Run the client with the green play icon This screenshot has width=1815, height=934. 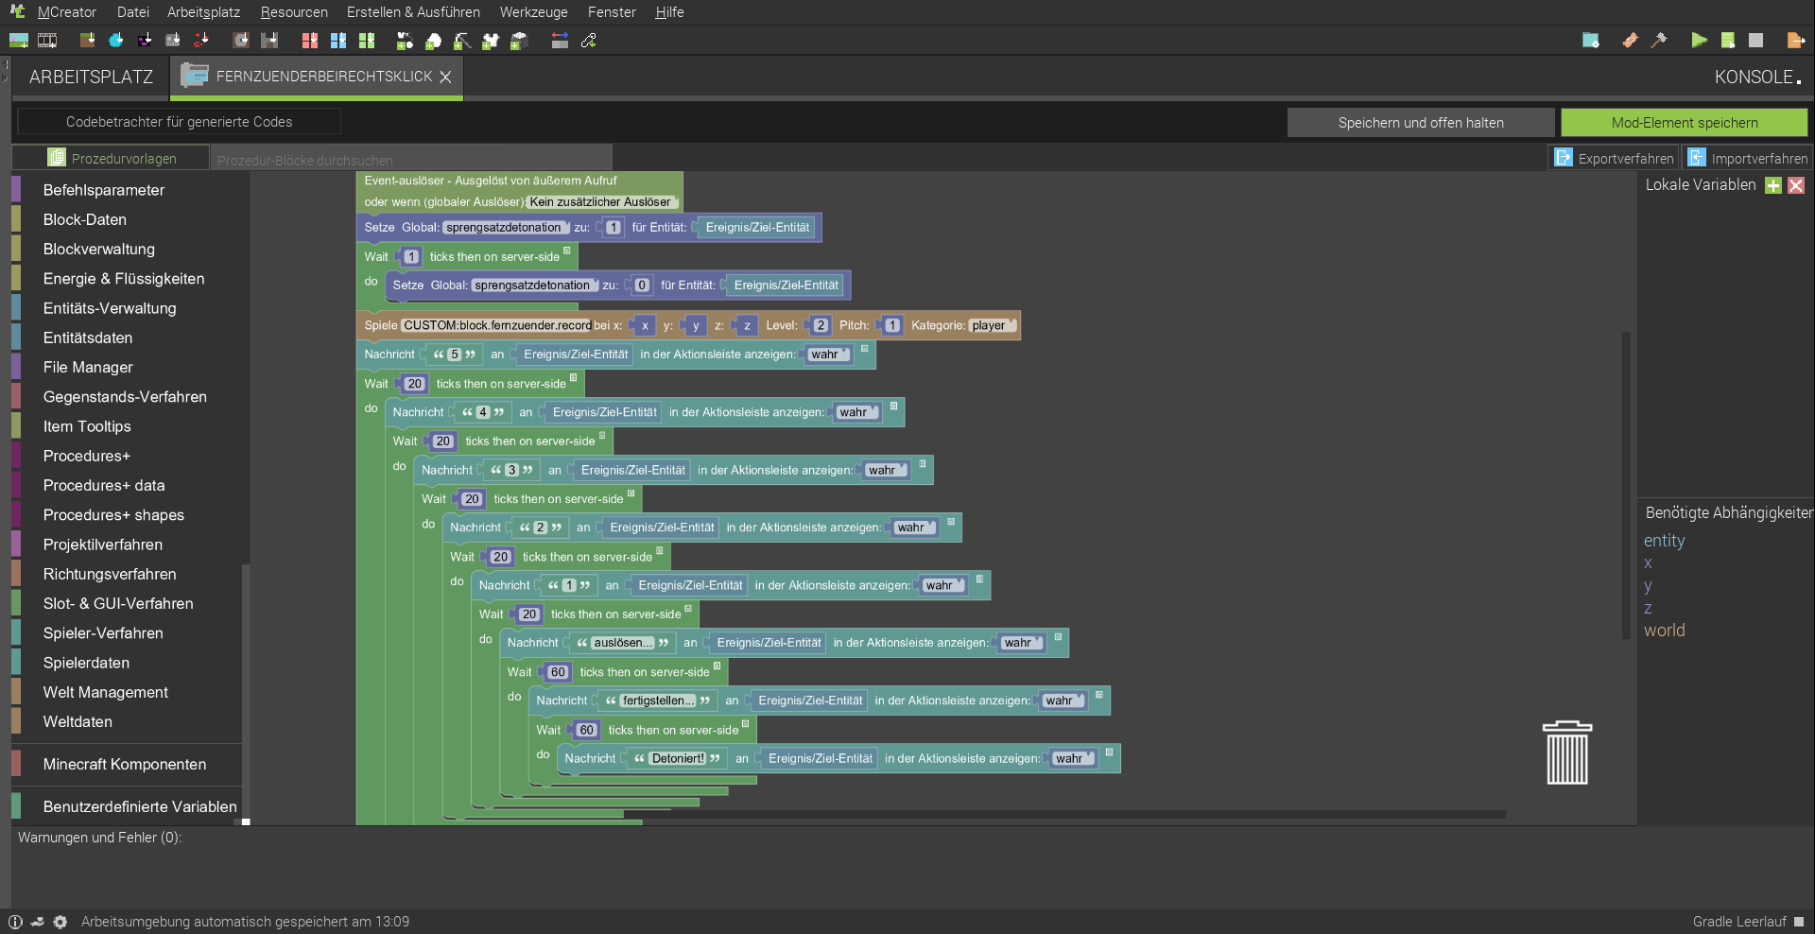click(x=1699, y=41)
